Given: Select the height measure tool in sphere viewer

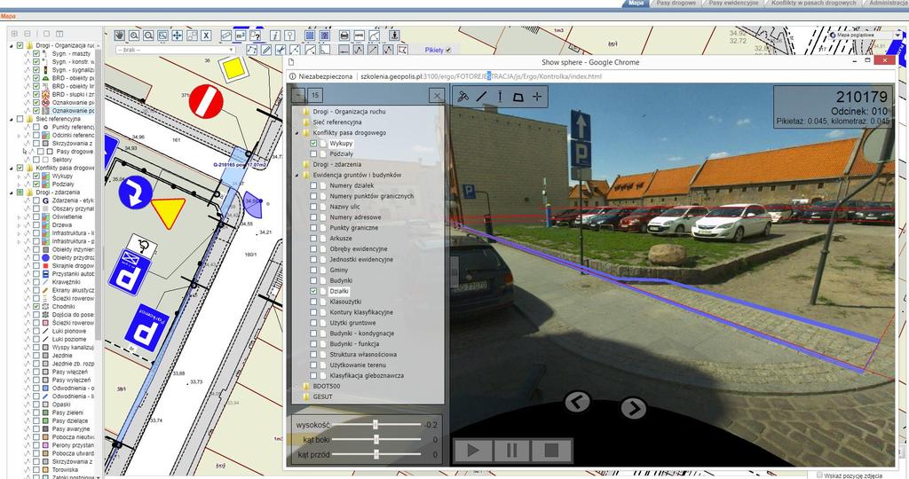Looking at the screenshot, I should [500, 97].
